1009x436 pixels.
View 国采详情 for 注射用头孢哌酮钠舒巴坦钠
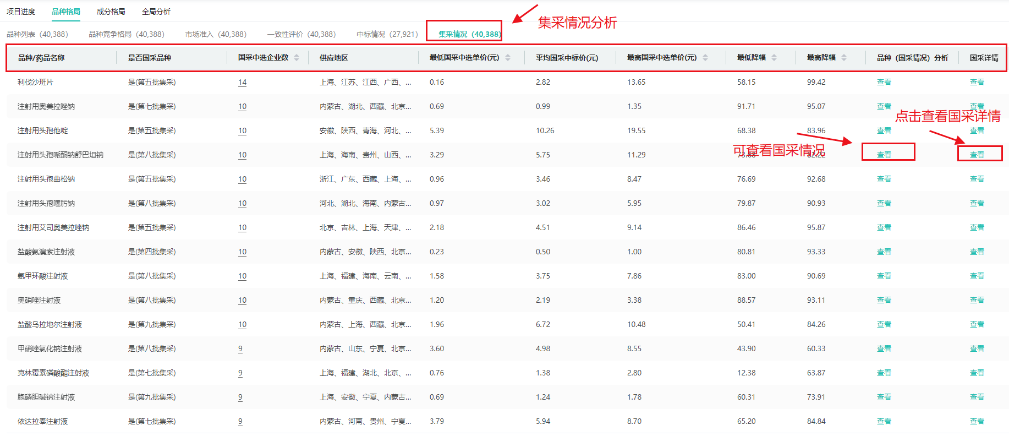pos(977,155)
